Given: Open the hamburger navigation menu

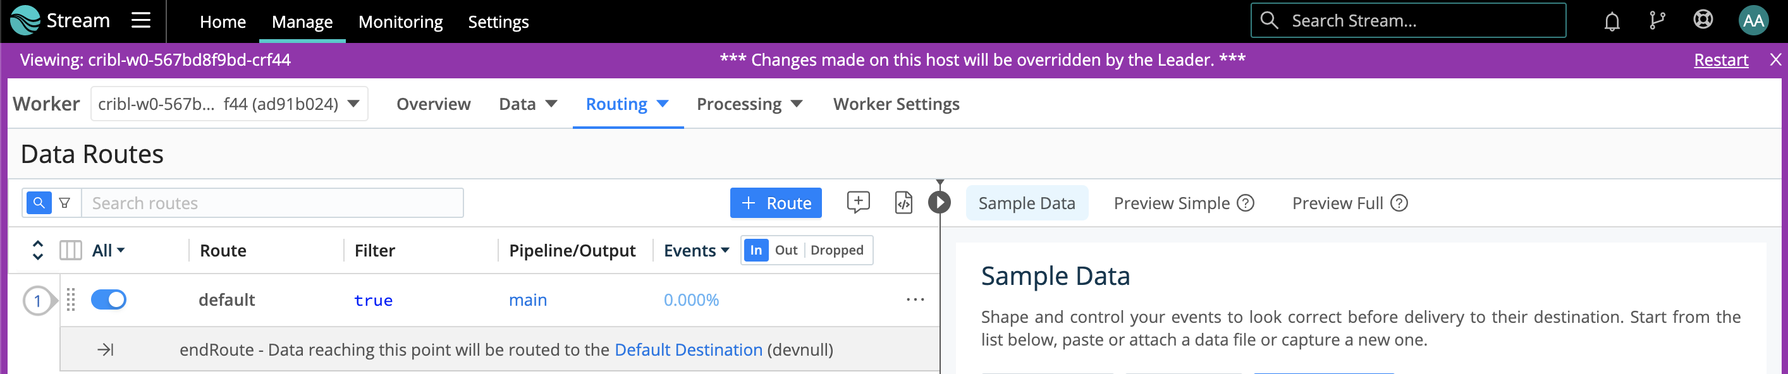Looking at the screenshot, I should [x=141, y=20].
